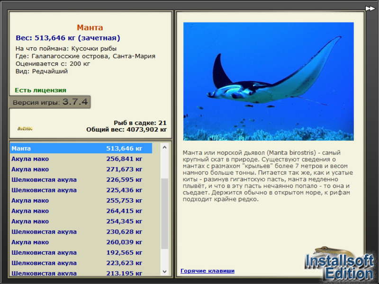379x284 pixels.
Task: Select Шелковистая акула 192,565 кг entry
Action: pyautogui.click(x=81, y=252)
